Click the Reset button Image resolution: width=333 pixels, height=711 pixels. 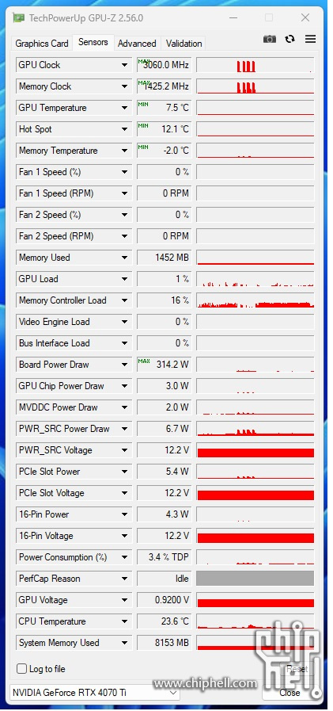click(297, 669)
